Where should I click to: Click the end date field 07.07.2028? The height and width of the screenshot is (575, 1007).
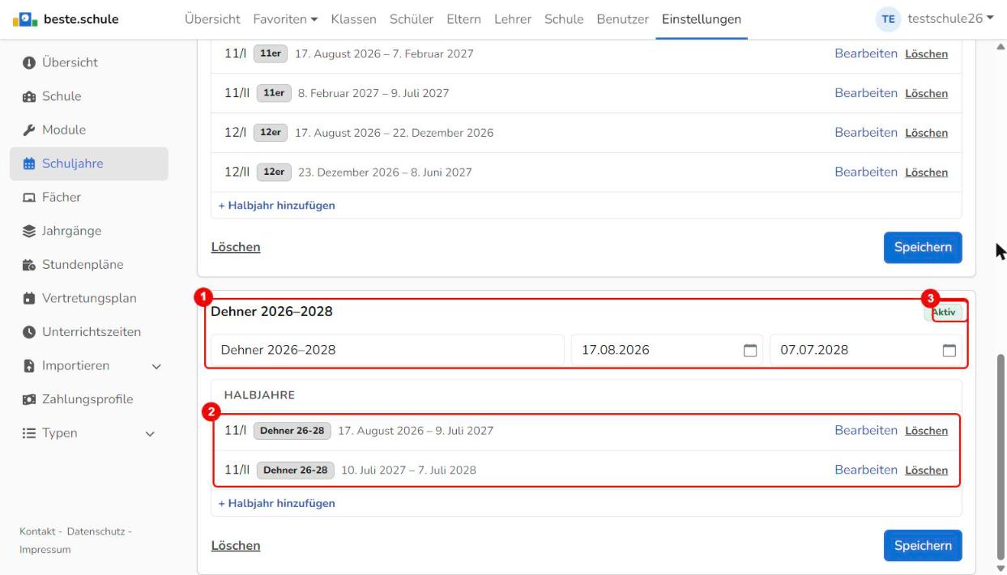[x=866, y=351]
